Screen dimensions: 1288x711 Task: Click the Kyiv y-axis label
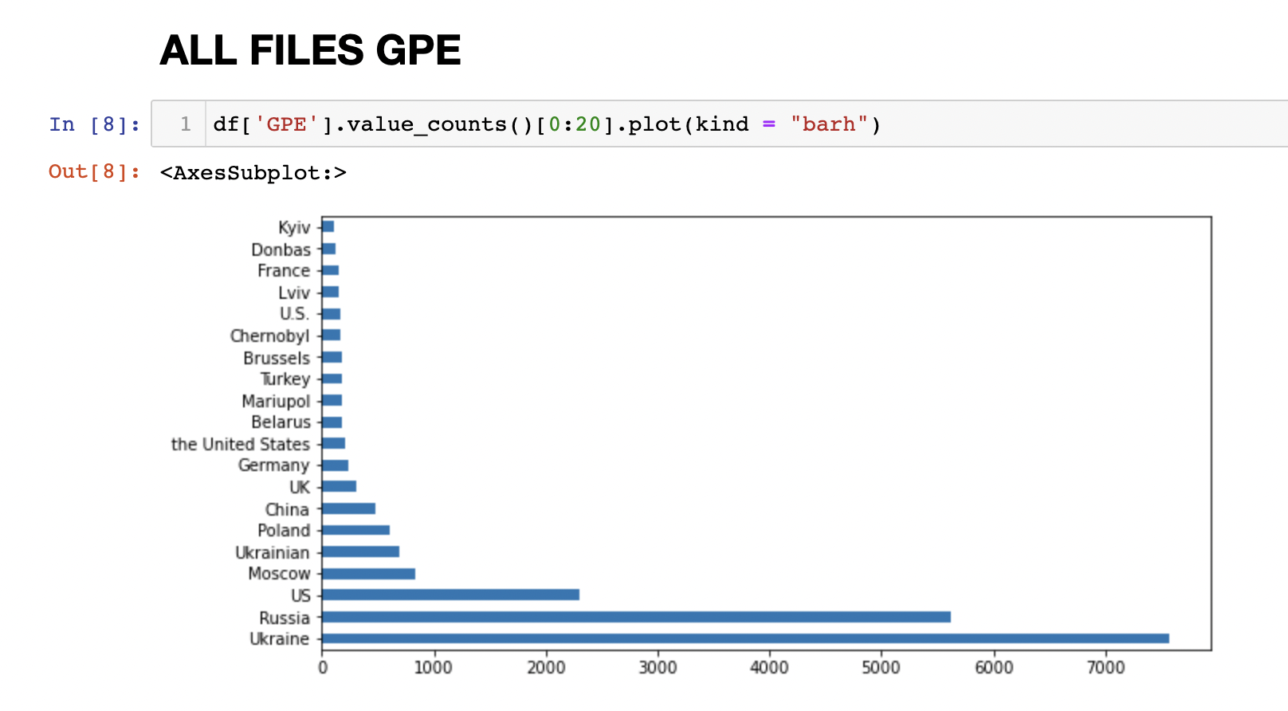pyautogui.click(x=294, y=228)
